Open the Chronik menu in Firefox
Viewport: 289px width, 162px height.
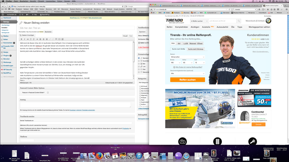(x=41, y=1)
